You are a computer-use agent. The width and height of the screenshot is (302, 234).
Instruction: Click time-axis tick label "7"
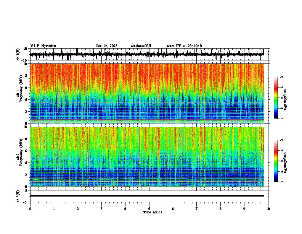coord(197,209)
